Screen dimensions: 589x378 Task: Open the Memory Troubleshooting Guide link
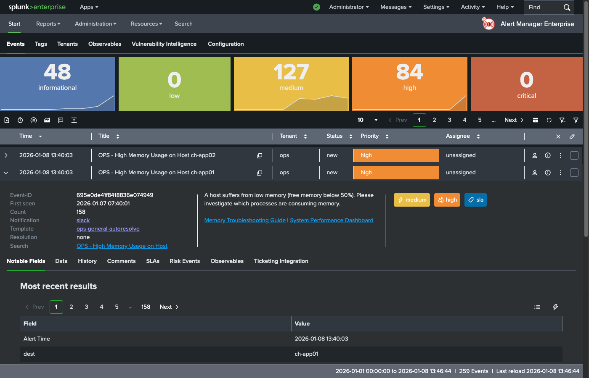click(245, 220)
